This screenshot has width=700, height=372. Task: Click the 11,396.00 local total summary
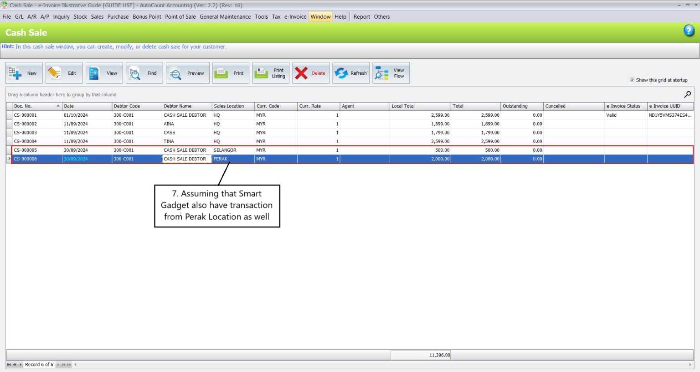click(421, 355)
